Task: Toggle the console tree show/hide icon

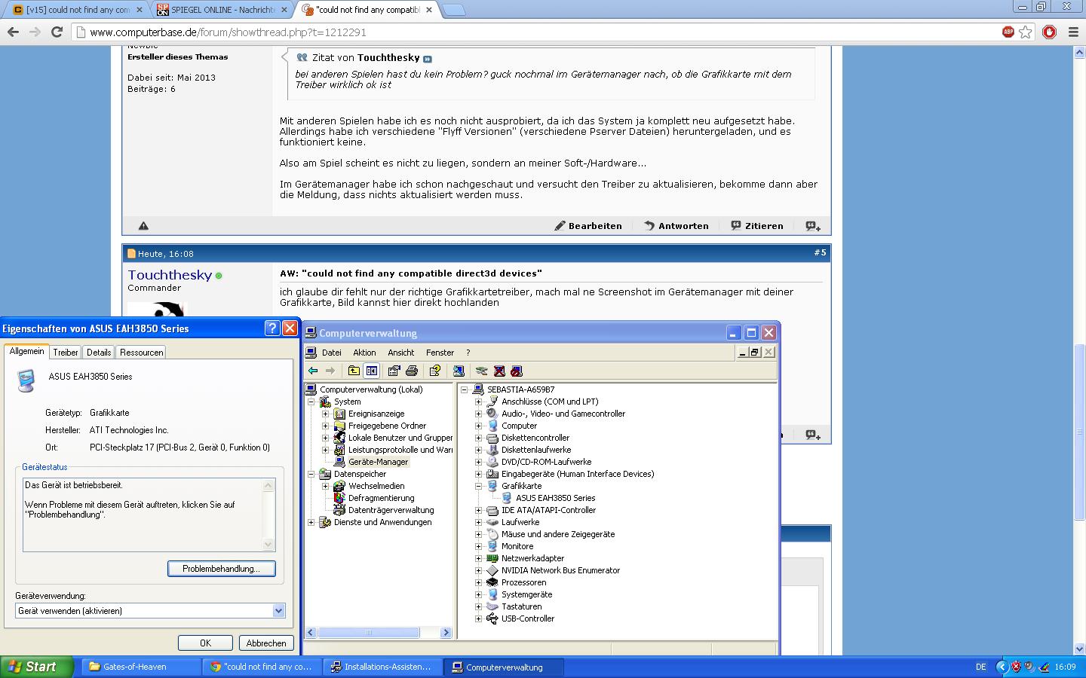Action: tap(372, 371)
